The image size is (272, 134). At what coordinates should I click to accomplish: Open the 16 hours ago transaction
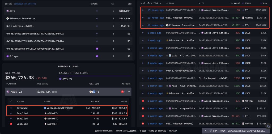(x=156, y=25)
